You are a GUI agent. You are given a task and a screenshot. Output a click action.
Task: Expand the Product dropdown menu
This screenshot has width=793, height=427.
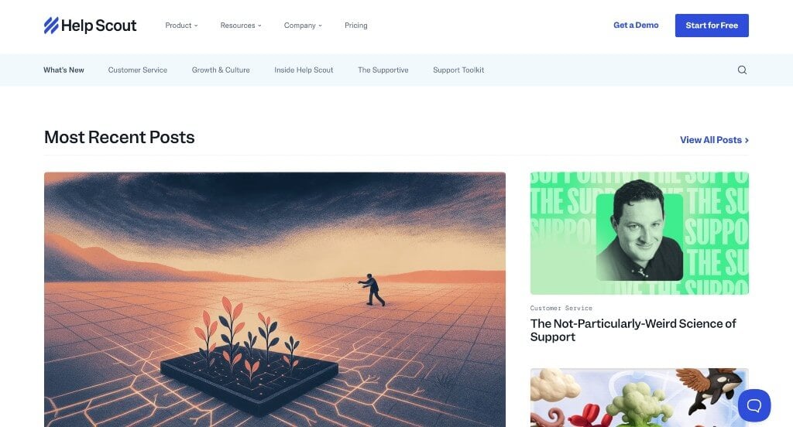coord(181,26)
